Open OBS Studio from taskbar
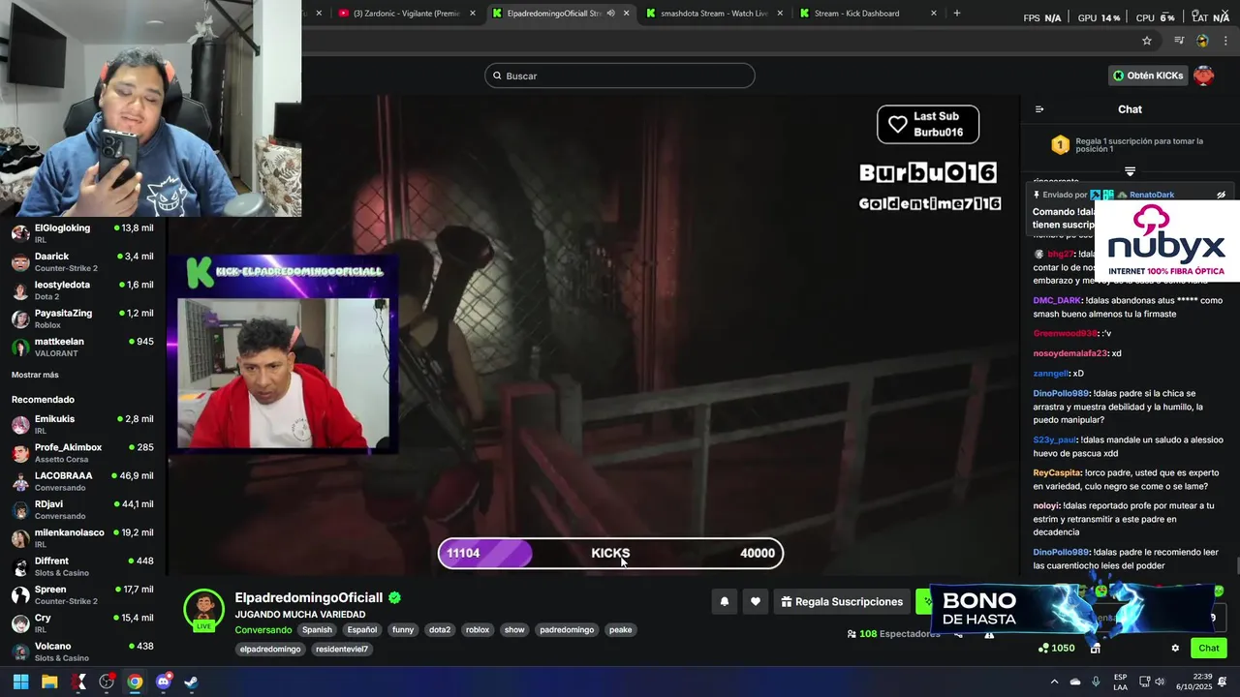Screen dimensions: 1240x697 click(107, 682)
